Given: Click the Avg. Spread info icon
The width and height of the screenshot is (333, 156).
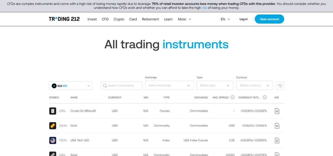Looking at the screenshot, I should click(233, 97).
